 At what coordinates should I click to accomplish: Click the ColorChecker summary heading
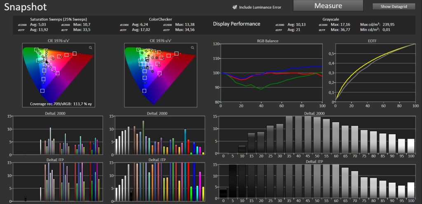pyautogui.click(x=160, y=19)
